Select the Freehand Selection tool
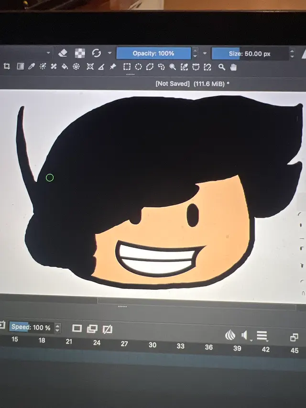The height and width of the screenshot is (408, 306). pyautogui.click(x=161, y=67)
